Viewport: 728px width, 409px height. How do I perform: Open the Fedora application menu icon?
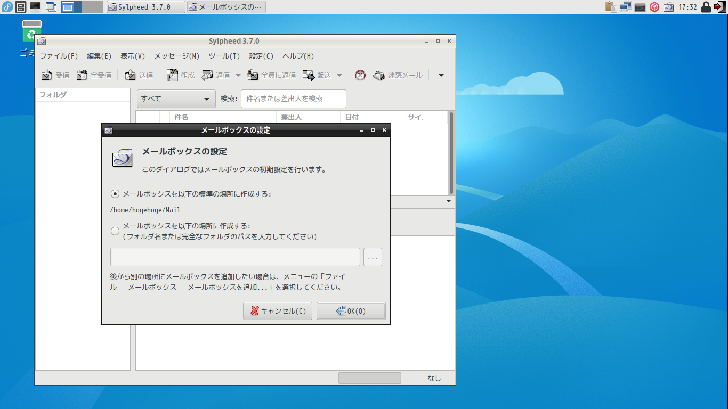[7, 7]
